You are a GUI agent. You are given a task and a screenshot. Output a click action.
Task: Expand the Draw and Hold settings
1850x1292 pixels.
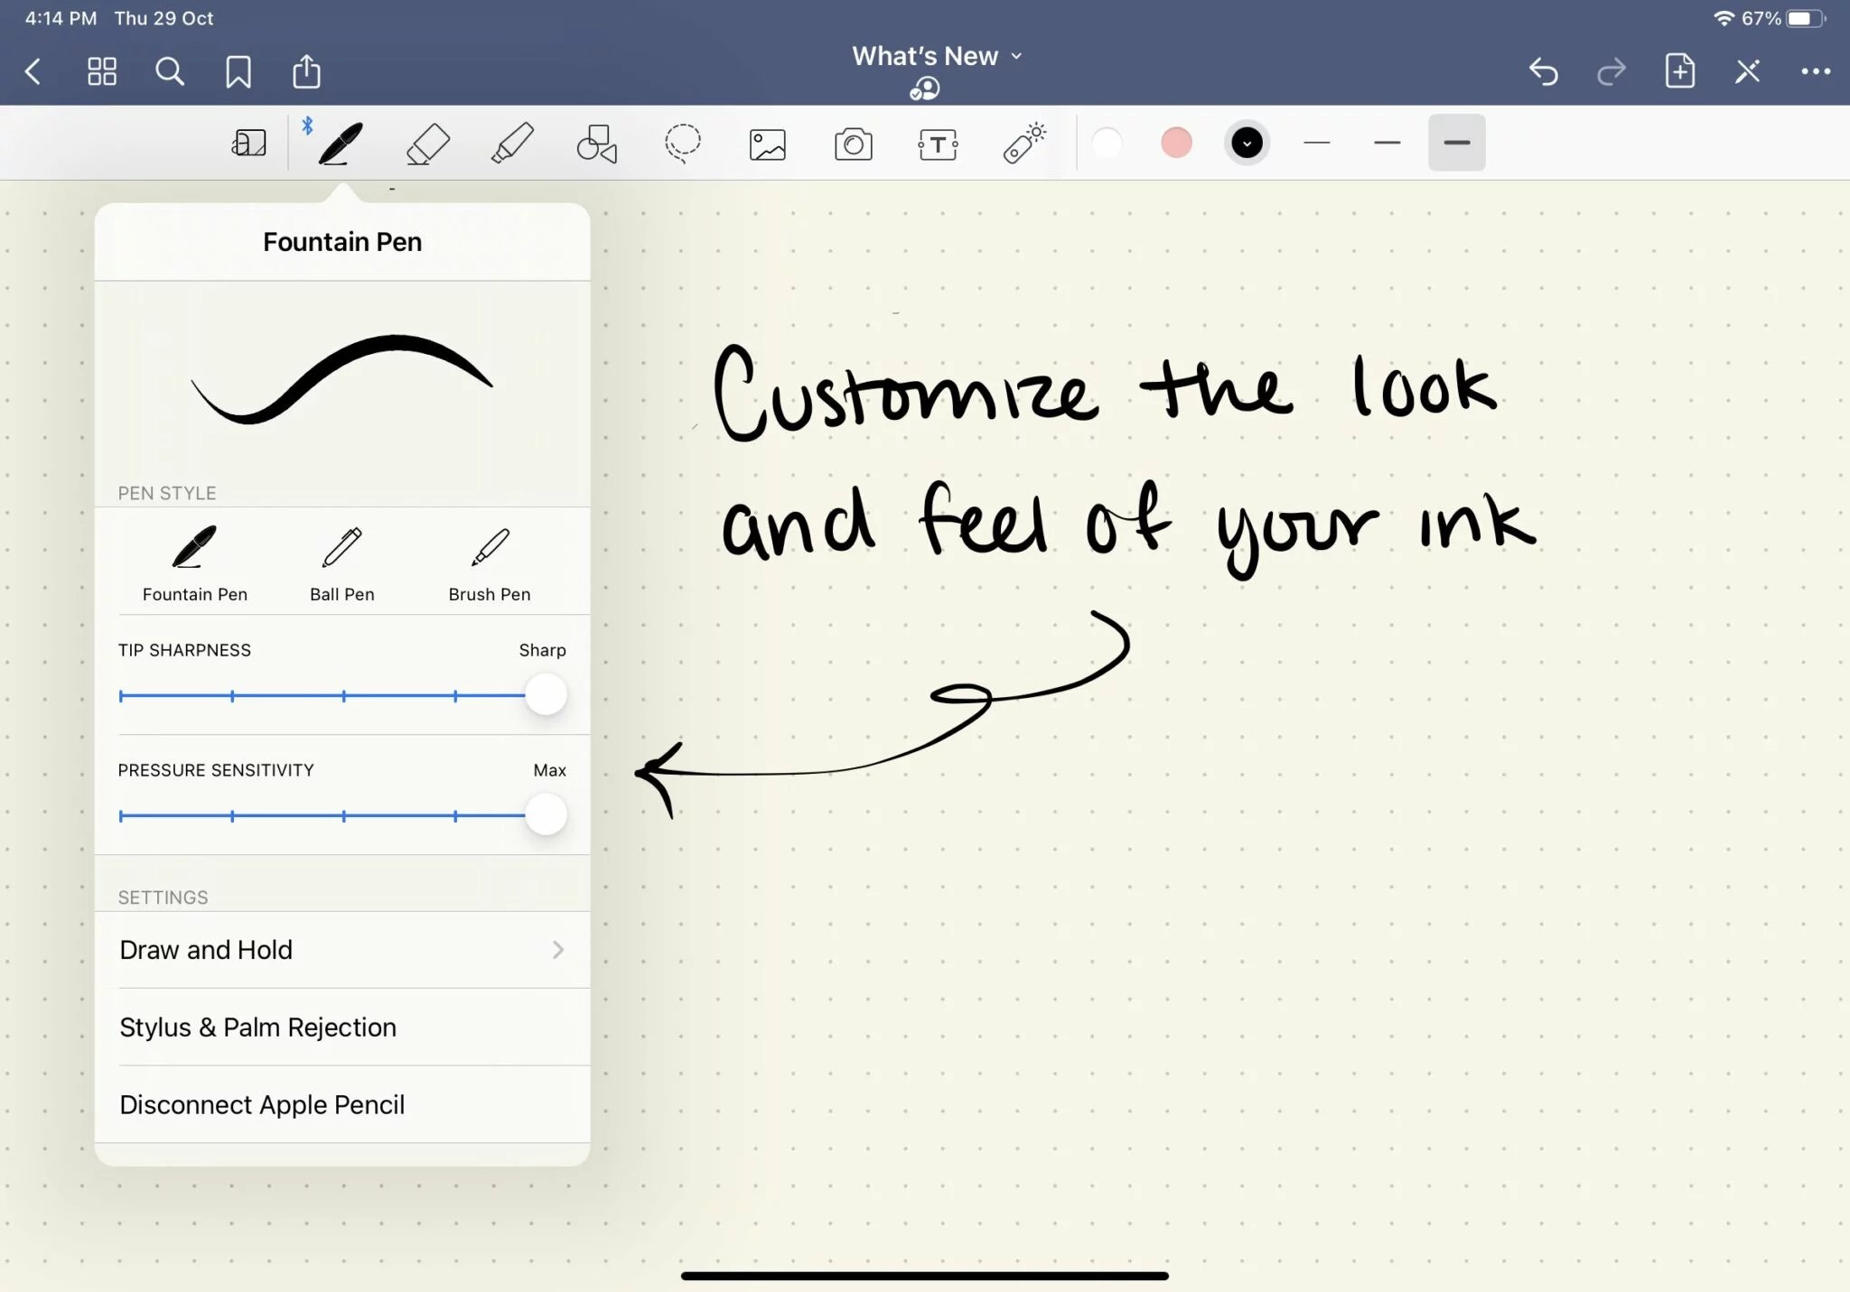pyautogui.click(x=343, y=950)
